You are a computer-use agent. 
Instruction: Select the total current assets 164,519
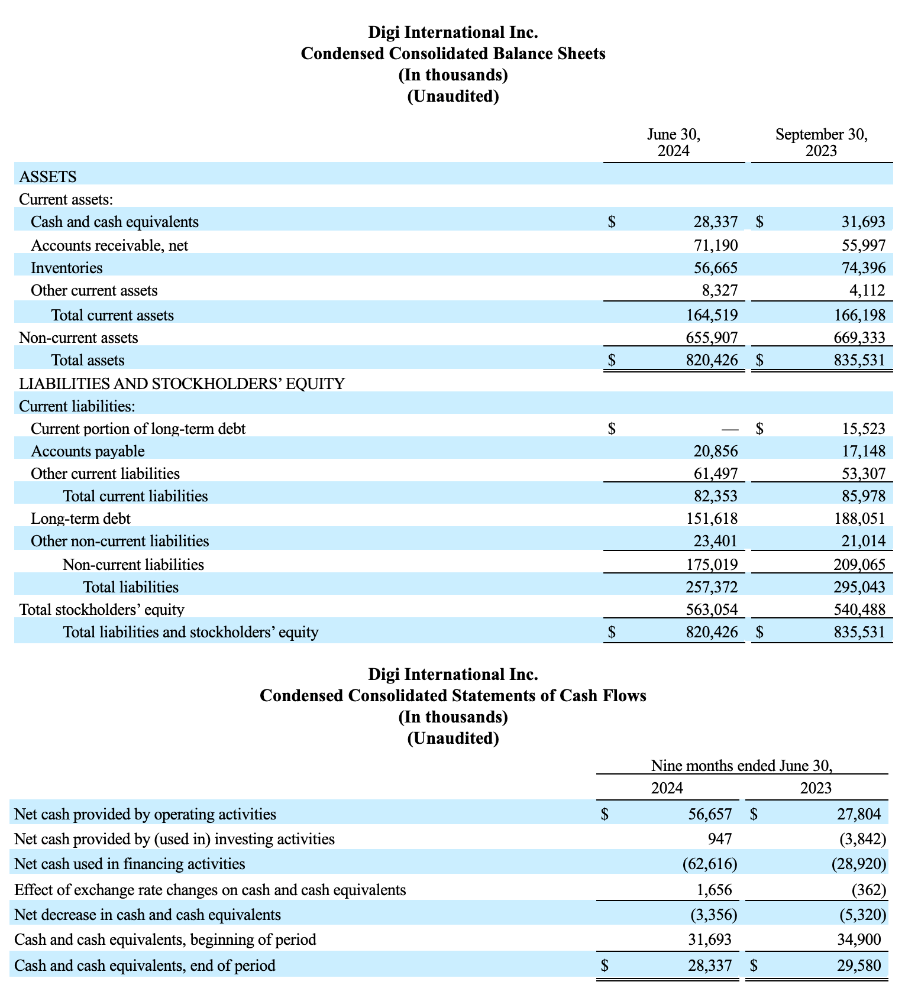pyautogui.click(x=712, y=315)
